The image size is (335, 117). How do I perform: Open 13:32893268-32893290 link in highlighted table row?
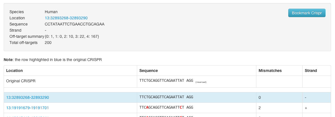click(27, 97)
